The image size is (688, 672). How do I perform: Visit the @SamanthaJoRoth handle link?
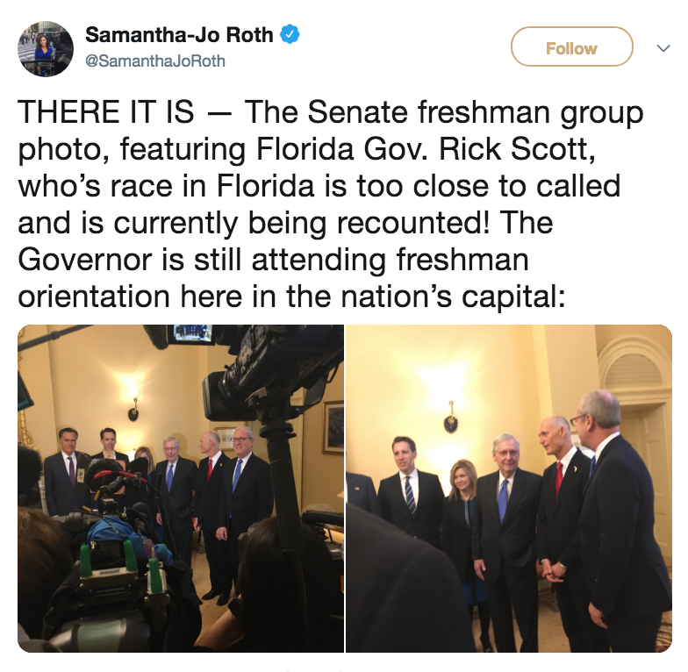154,61
